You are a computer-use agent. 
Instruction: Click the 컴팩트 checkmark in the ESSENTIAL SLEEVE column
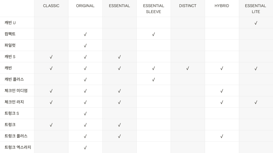point(153,34)
